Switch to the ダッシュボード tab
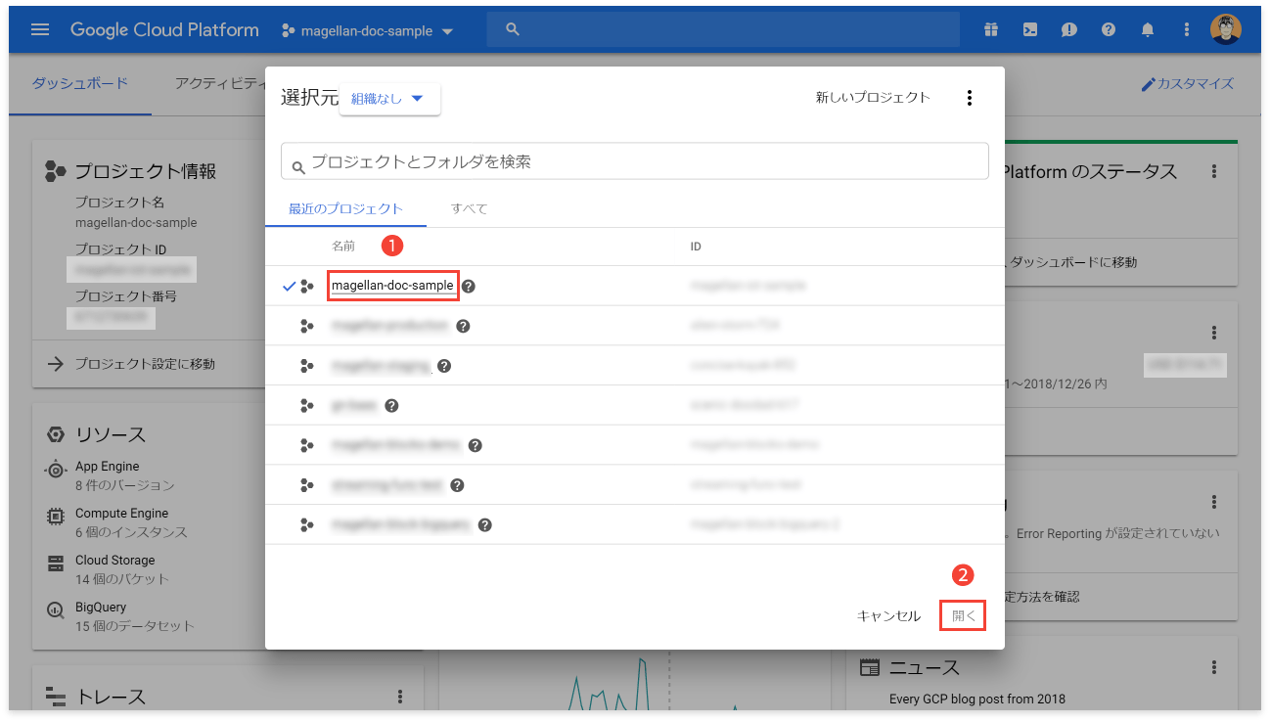 point(80,83)
